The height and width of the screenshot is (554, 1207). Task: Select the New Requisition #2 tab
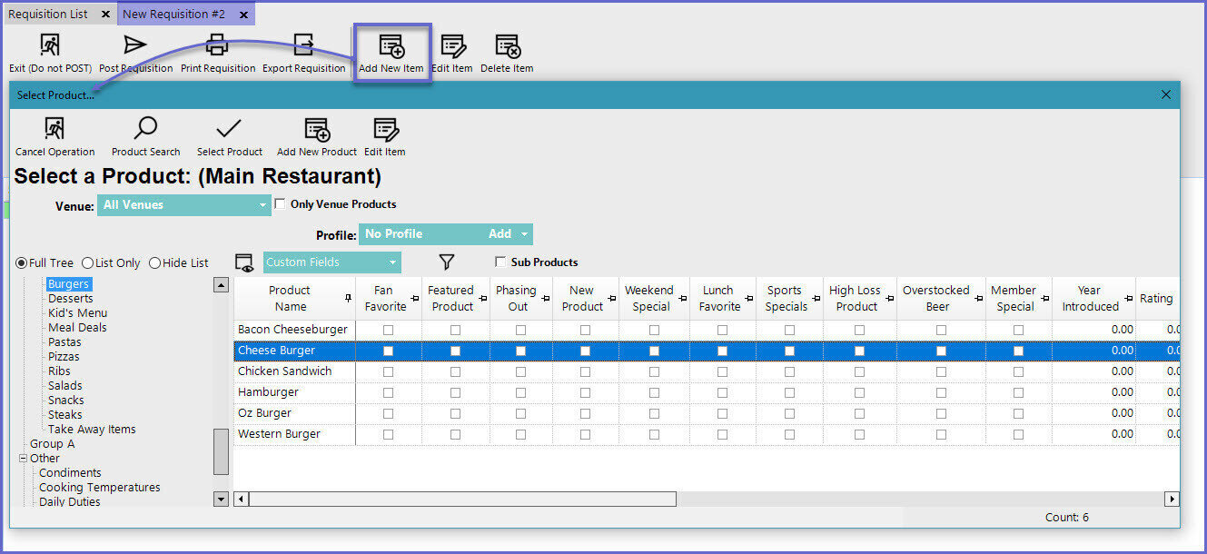(173, 15)
